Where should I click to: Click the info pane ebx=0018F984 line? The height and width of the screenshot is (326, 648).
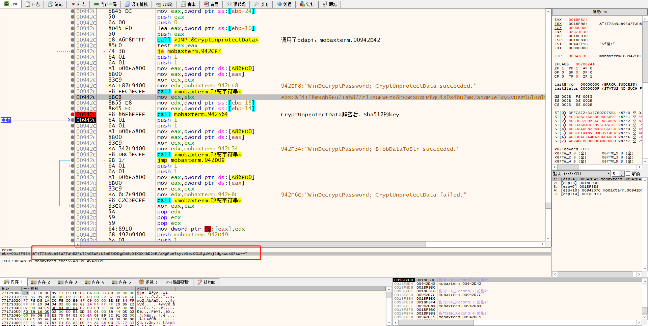pos(275,254)
